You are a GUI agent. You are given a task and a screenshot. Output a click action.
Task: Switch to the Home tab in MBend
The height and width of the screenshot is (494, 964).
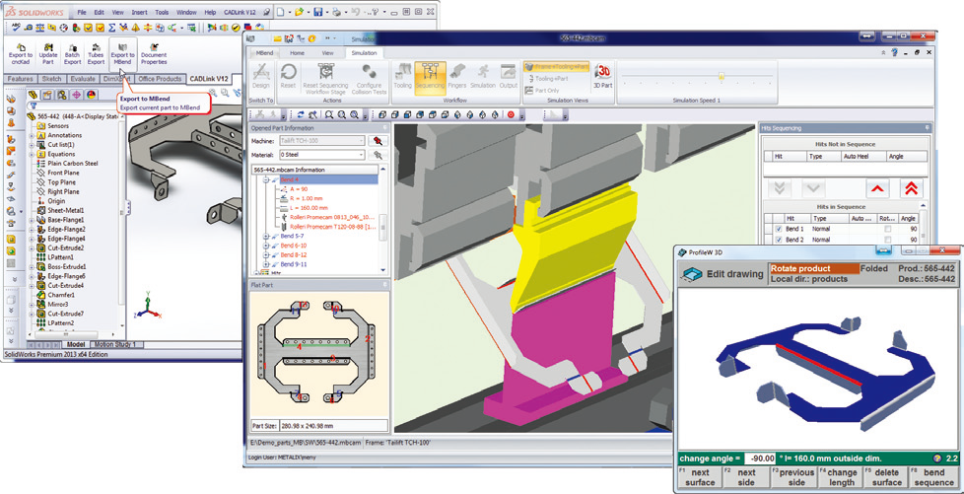[297, 53]
